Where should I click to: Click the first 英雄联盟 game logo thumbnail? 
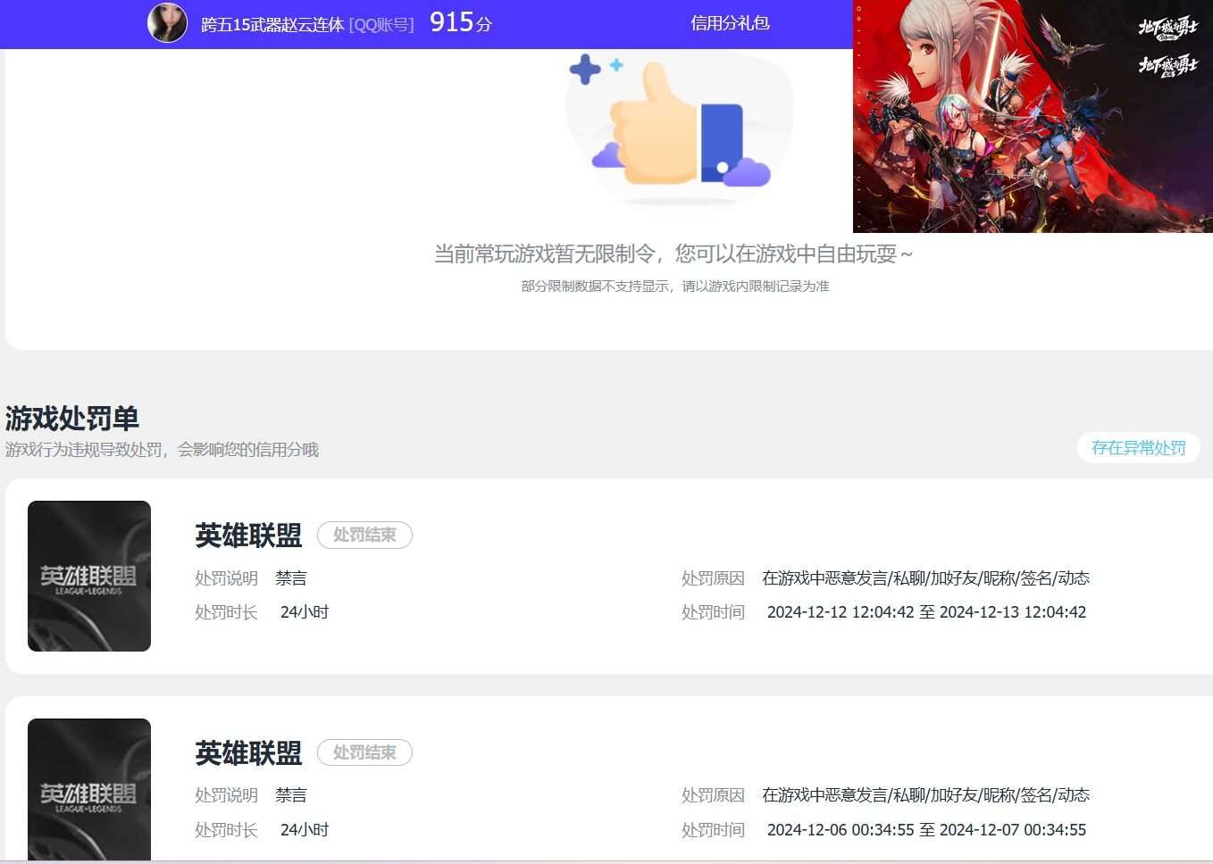point(89,576)
